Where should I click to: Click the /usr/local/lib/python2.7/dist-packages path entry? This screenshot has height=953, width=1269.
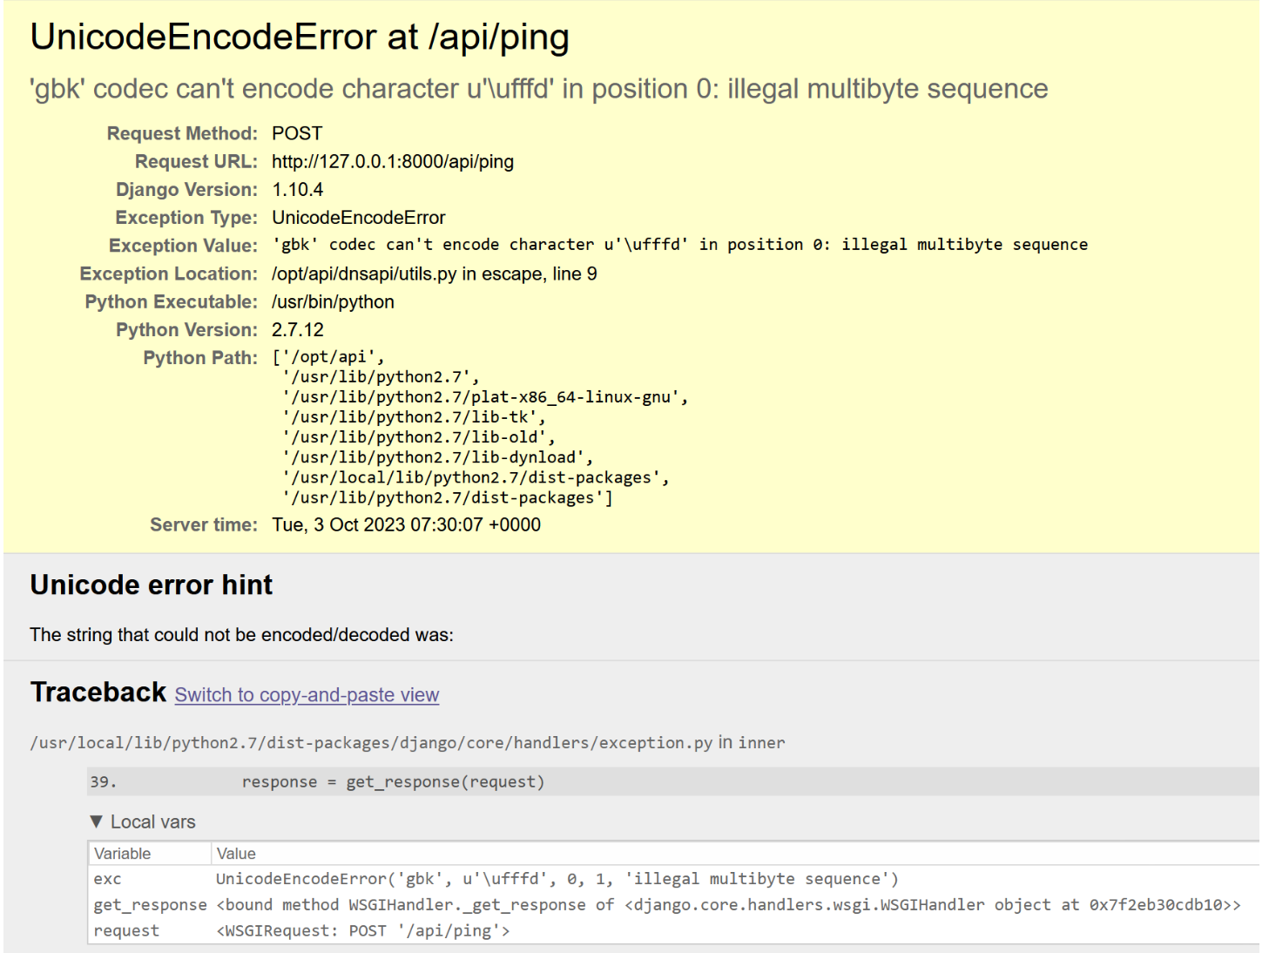pos(476,477)
